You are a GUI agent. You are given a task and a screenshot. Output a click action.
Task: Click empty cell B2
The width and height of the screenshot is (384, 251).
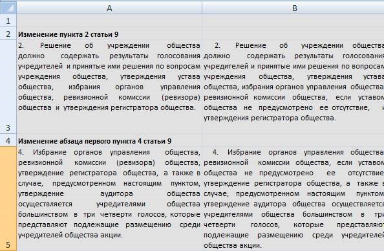click(x=293, y=34)
